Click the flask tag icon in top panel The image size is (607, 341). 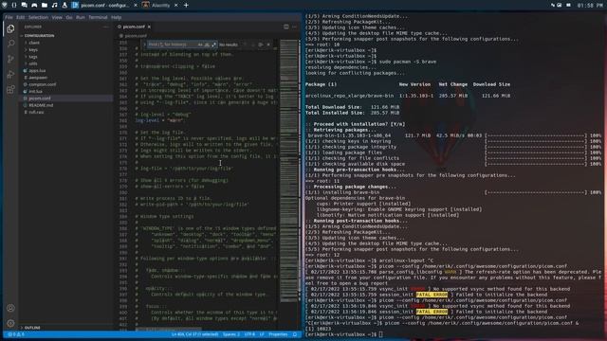tap(64, 5)
